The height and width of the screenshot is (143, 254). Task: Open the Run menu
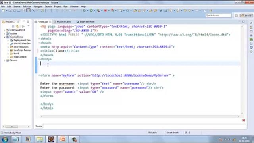click(65, 6)
